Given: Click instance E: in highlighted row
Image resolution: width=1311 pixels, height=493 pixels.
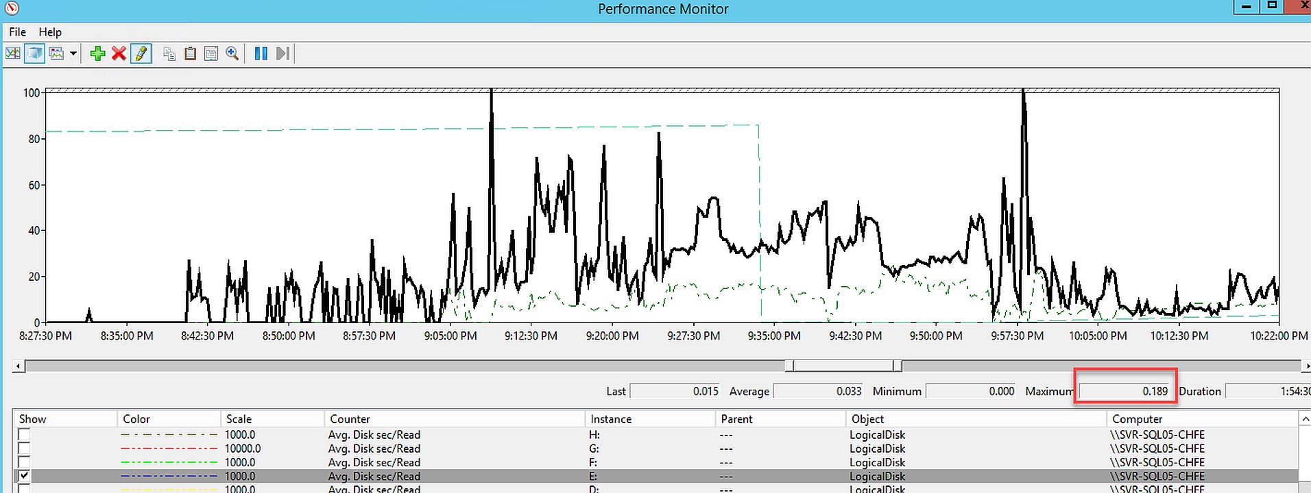Looking at the screenshot, I should 593,476.
